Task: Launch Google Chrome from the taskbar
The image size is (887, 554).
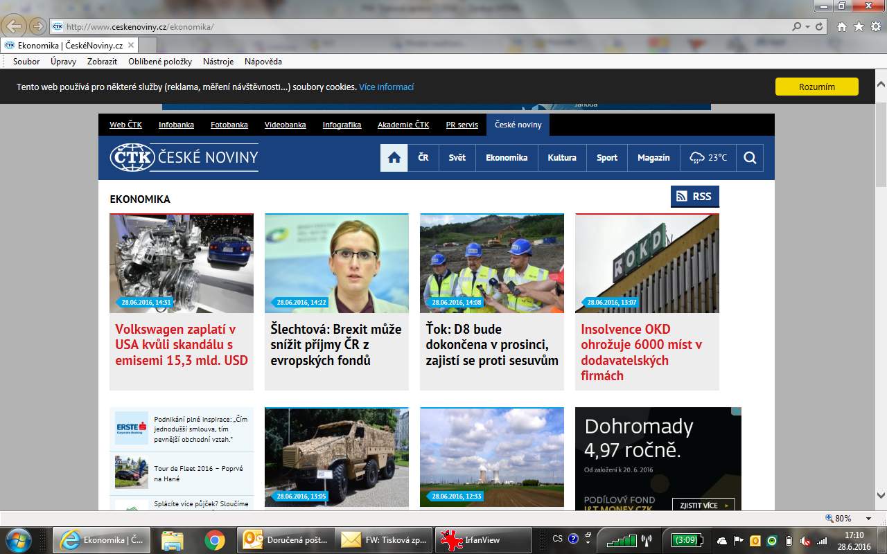Action: 214,540
